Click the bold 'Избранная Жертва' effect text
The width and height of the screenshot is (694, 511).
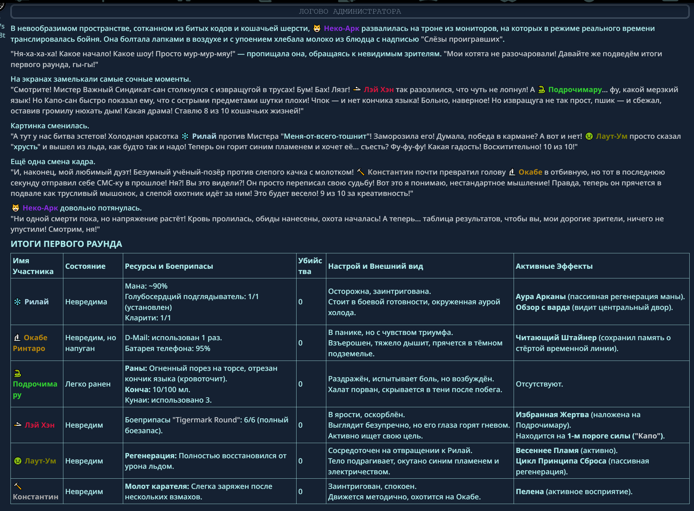tap(552, 415)
